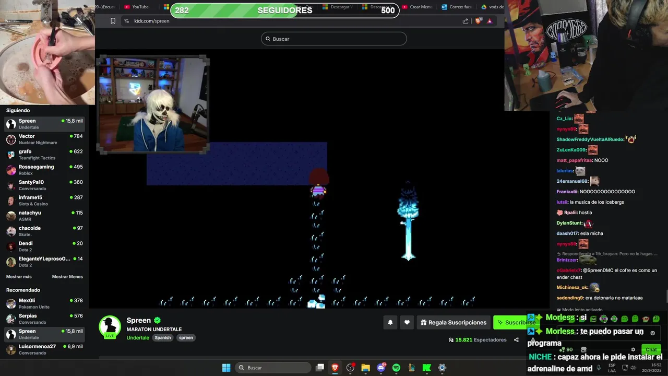Open inframe15's Slots & Casino channel

click(44, 201)
